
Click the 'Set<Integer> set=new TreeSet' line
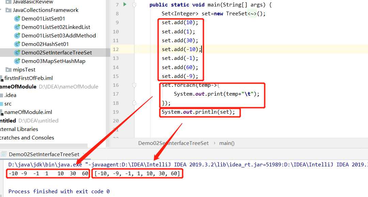coord(213,14)
